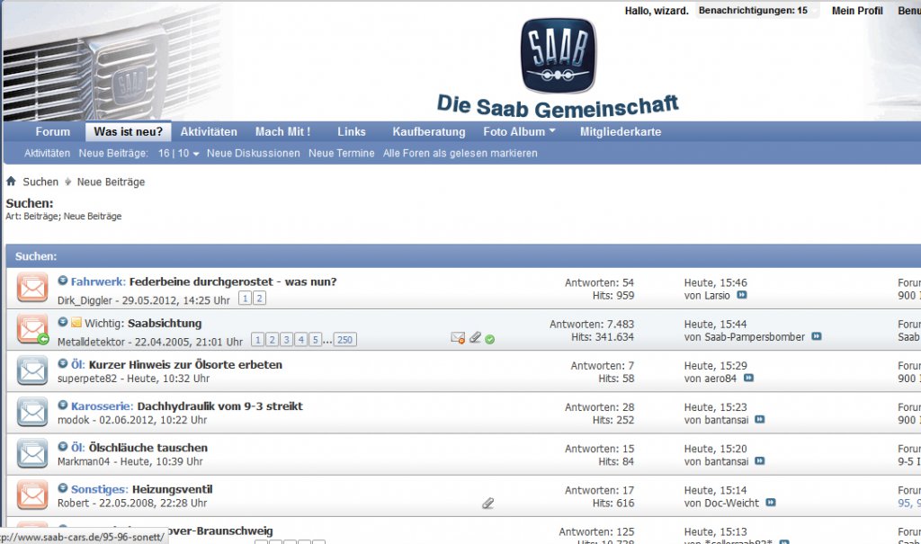Click Alle Foren als gelesen markieren
This screenshot has width=921, height=544.
(x=460, y=154)
